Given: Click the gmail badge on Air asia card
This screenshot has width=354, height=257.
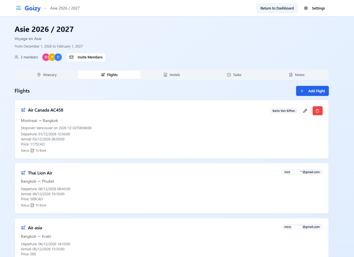Looking at the screenshot, I should click(x=302, y=227).
